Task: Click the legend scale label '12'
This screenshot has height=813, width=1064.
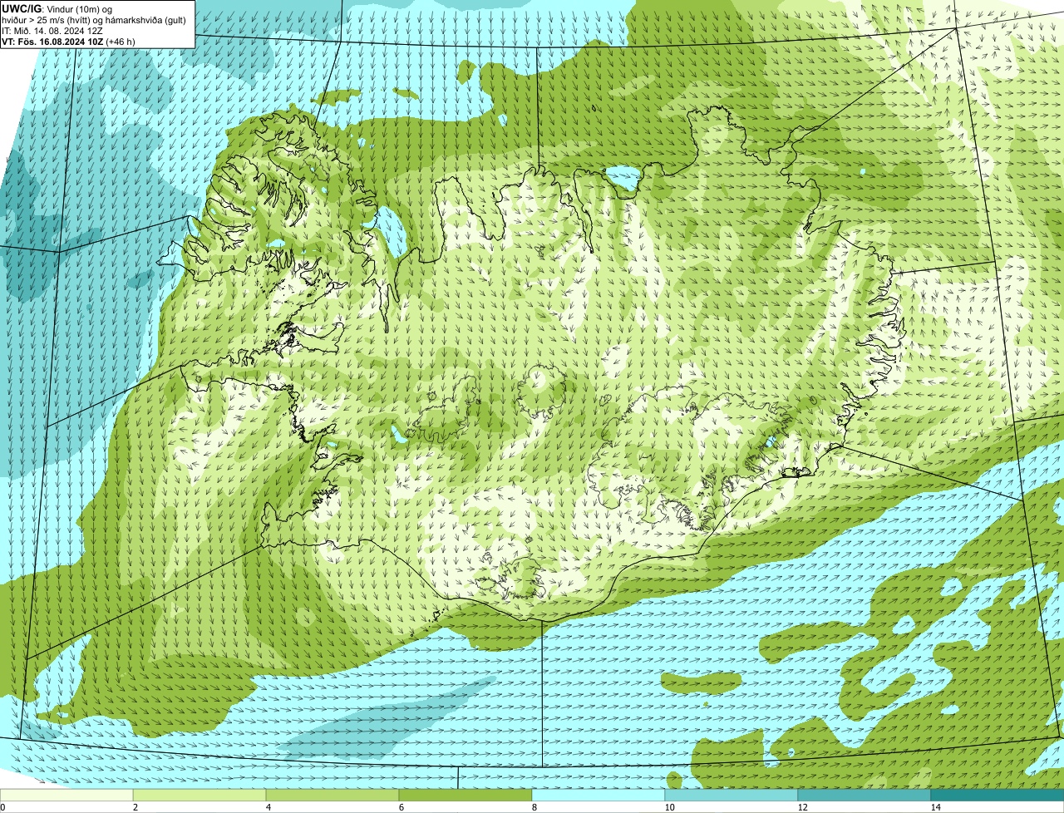Action: point(802,807)
